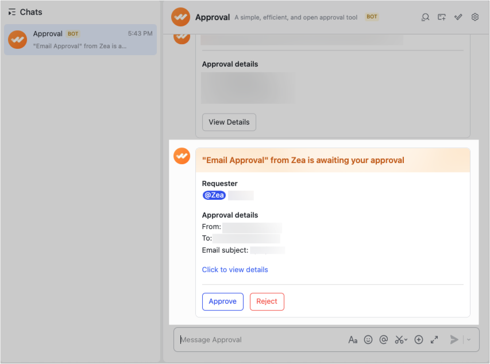Open the emoji picker in the message toolbar
Screen dimensions: 490x364
click(x=368, y=339)
